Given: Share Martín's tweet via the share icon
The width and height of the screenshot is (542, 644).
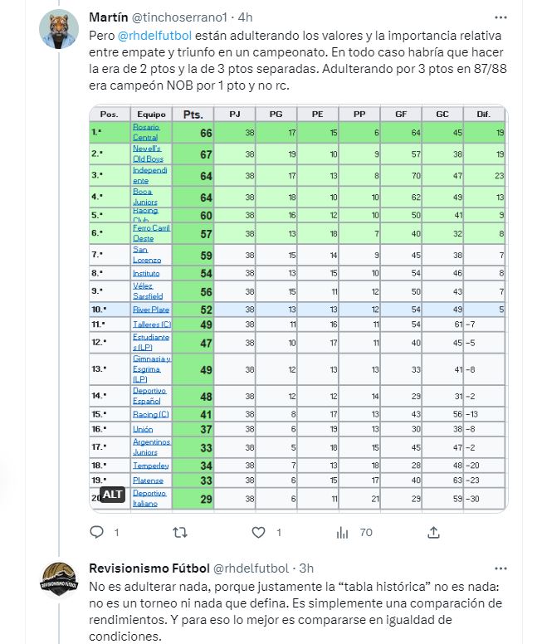Looking at the screenshot, I should (x=433, y=533).
